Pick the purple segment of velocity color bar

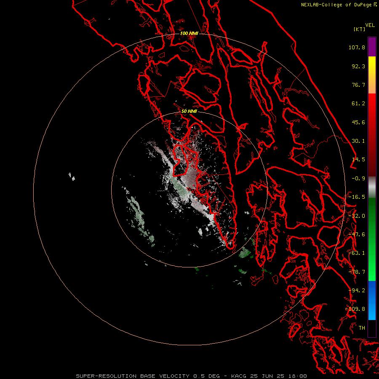pos(372,47)
